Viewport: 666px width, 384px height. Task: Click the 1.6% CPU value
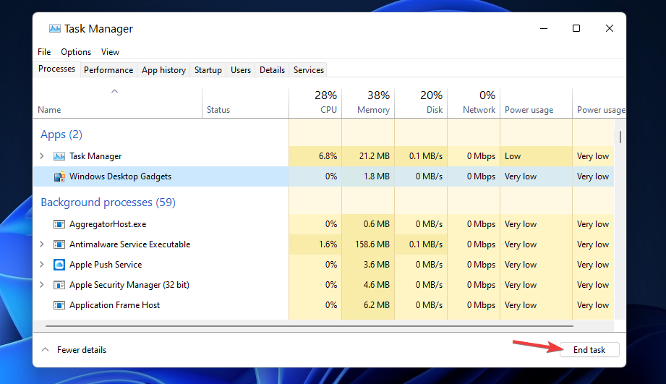tap(328, 244)
